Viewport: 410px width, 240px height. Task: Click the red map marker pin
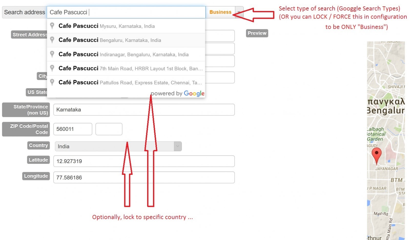376,156
